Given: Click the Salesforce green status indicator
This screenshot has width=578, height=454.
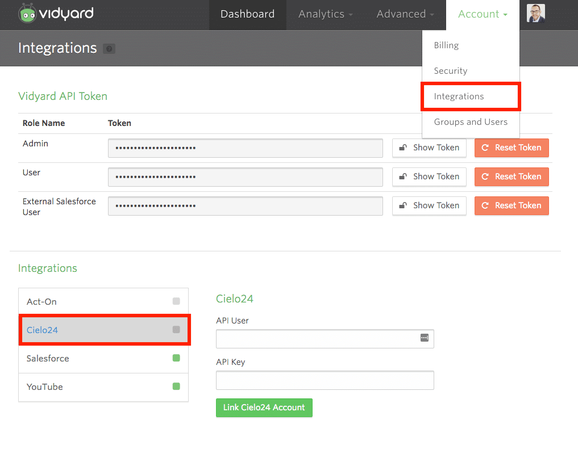Looking at the screenshot, I should click(x=176, y=358).
